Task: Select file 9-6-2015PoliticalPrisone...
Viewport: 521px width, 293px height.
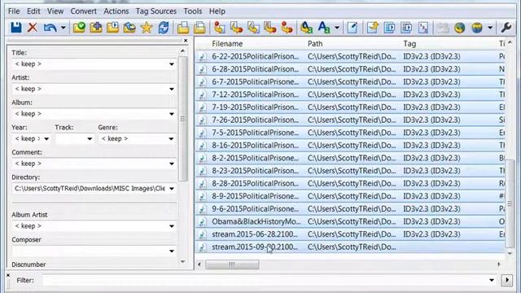Action: [x=255, y=208]
